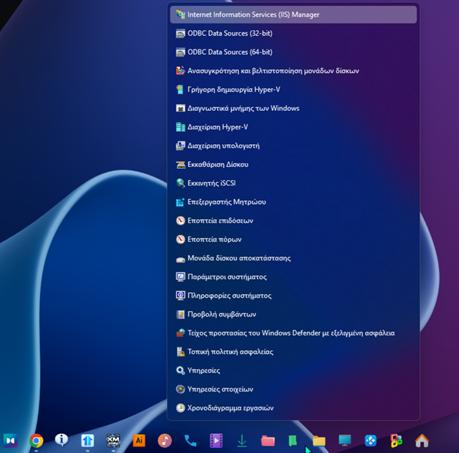The image size is (459, 453).
Task: Select Γρήγορη δημιουργία Hyper-V entry
Action: point(293,89)
